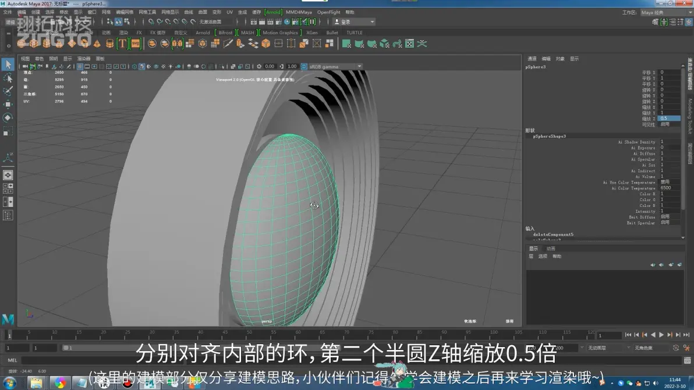
Task: Click the last green crossed-curves shelf icon
Action: coord(422,43)
